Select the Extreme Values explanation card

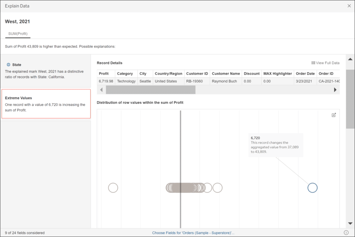coord(46,104)
